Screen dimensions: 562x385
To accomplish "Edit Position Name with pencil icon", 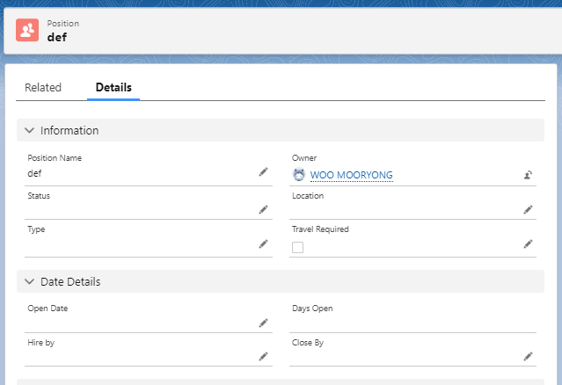I will (263, 172).
